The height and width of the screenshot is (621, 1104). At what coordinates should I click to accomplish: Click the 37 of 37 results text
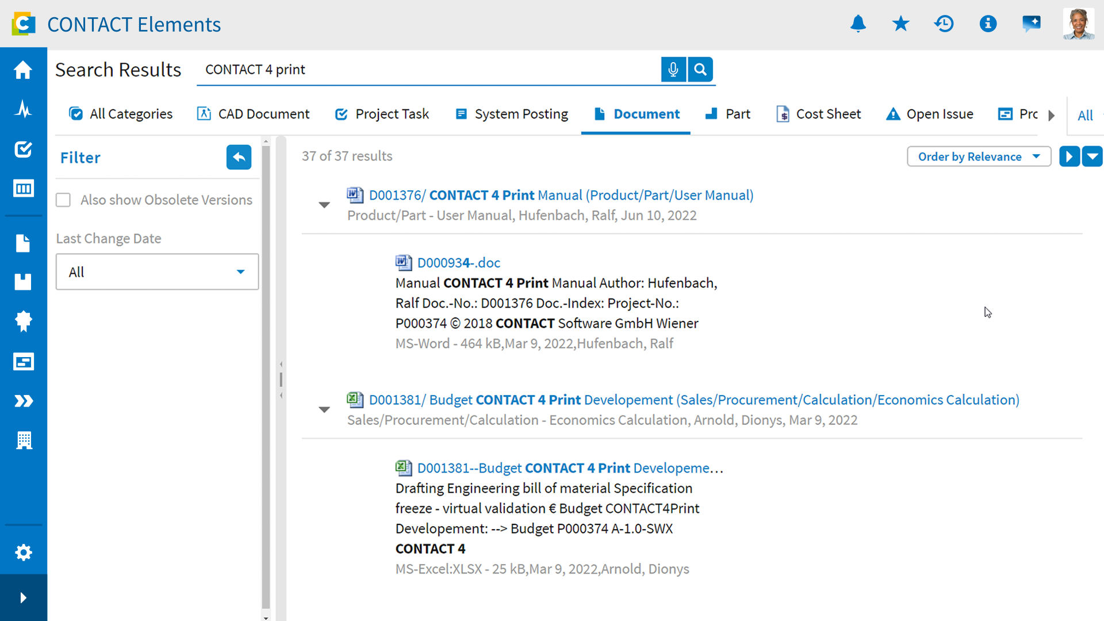[347, 156]
